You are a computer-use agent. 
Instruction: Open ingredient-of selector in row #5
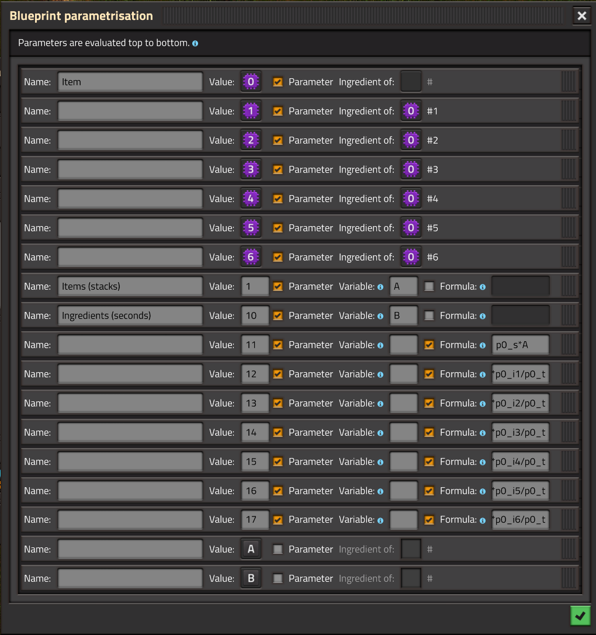click(x=411, y=228)
